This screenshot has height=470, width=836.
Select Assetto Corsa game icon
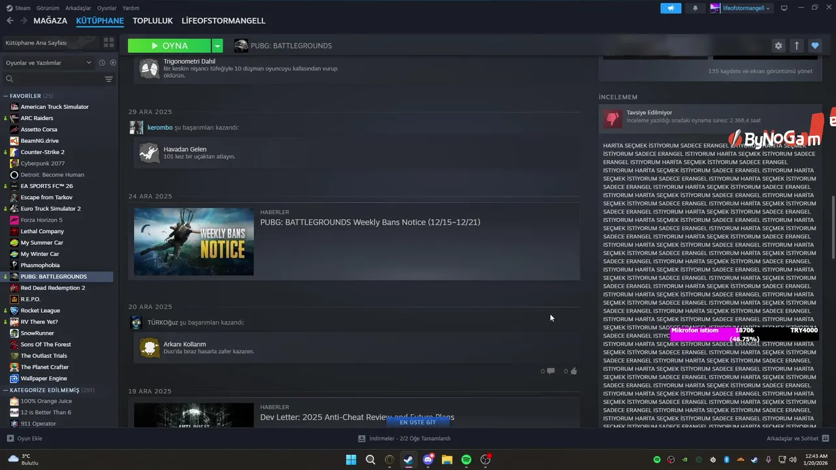(x=14, y=129)
